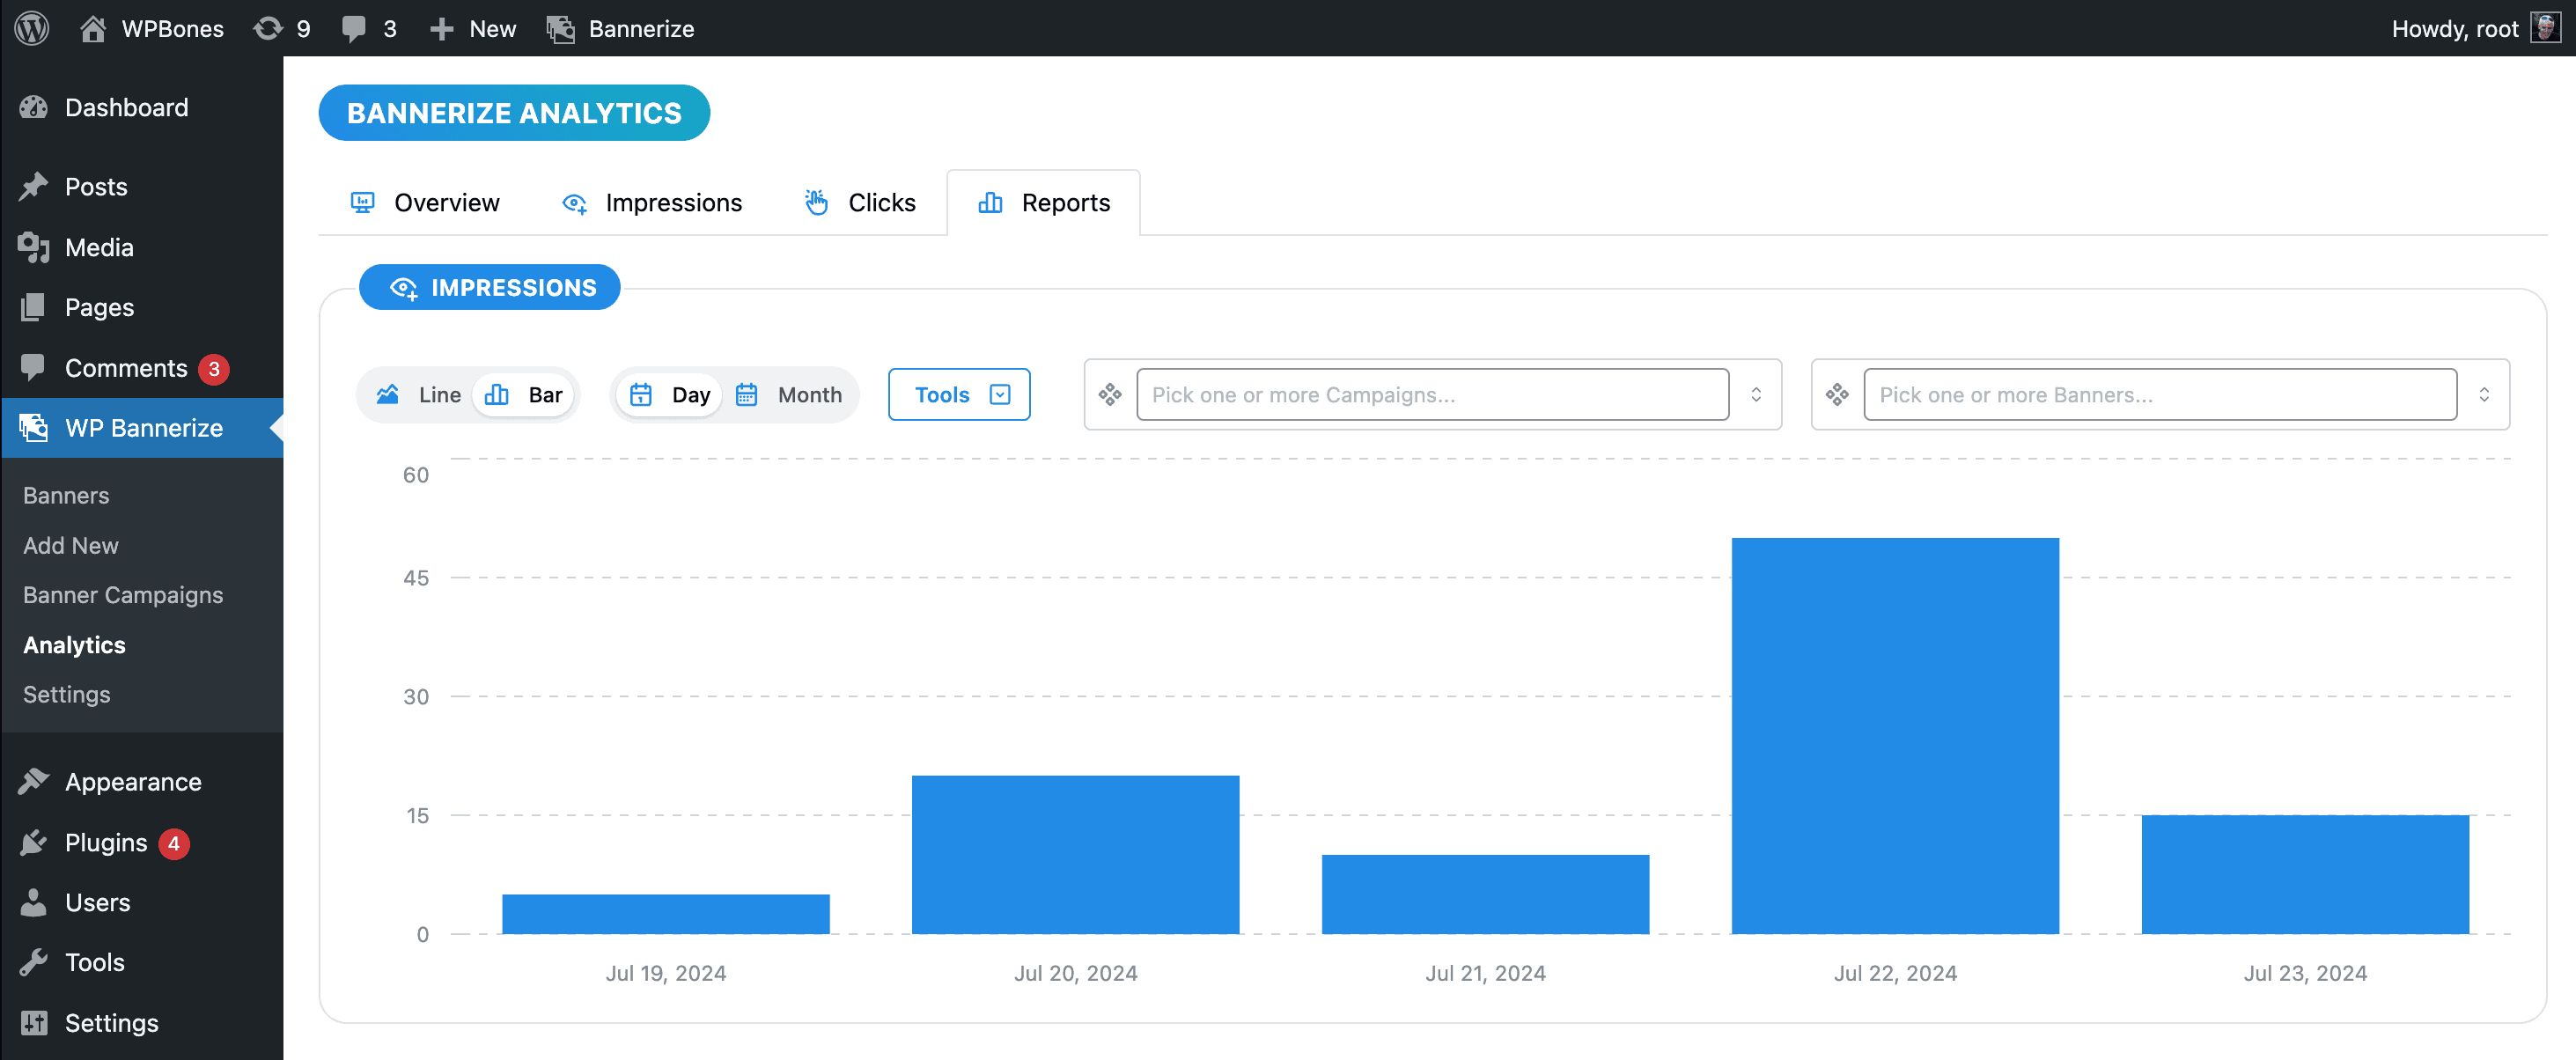Switch to the Impressions tab

pyautogui.click(x=652, y=203)
